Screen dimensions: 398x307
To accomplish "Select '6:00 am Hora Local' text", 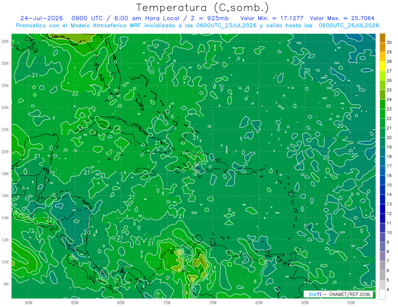I will coord(148,18).
